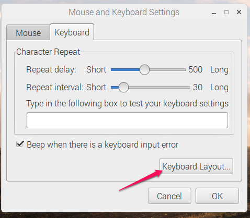Click the window title Mouse and Keyboard Settings

pyautogui.click(x=124, y=12)
